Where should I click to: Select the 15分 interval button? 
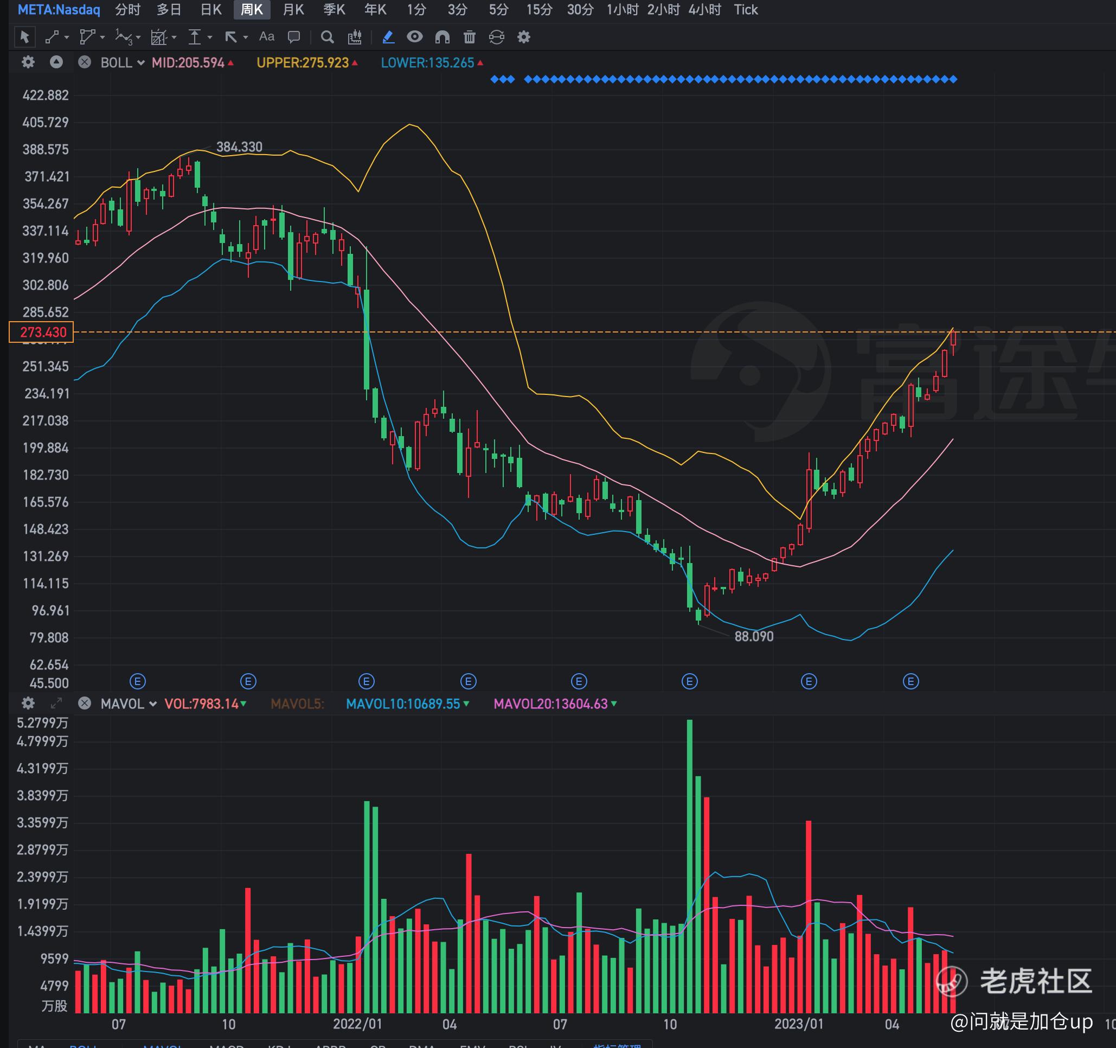click(x=539, y=10)
